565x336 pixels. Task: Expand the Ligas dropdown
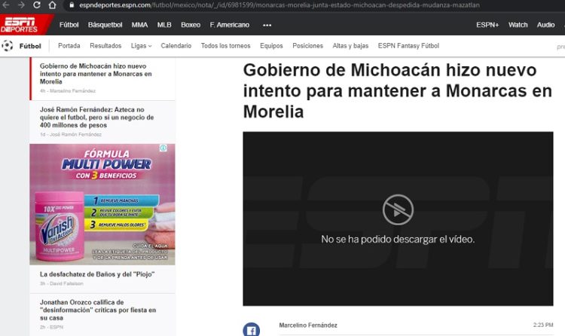tap(142, 46)
